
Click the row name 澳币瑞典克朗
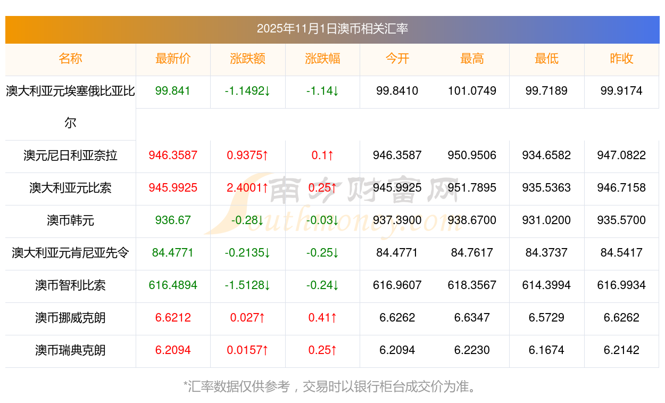70,350
